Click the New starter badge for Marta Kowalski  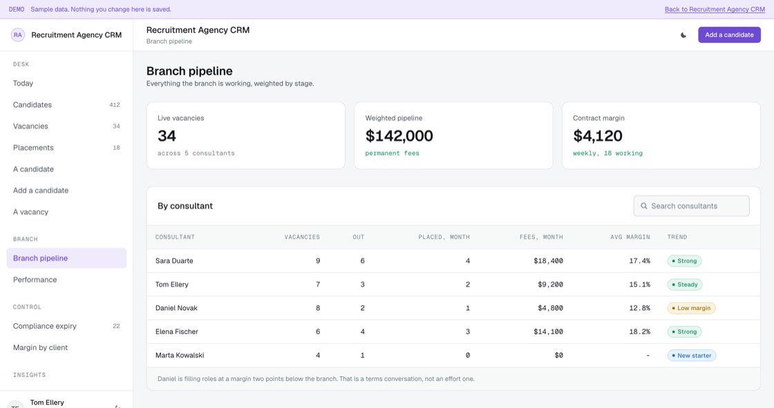point(692,356)
